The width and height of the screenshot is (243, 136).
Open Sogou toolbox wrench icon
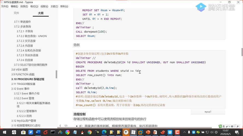click(x=238, y=126)
